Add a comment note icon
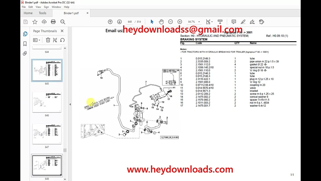This screenshot has width=321, height=181. point(234,22)
